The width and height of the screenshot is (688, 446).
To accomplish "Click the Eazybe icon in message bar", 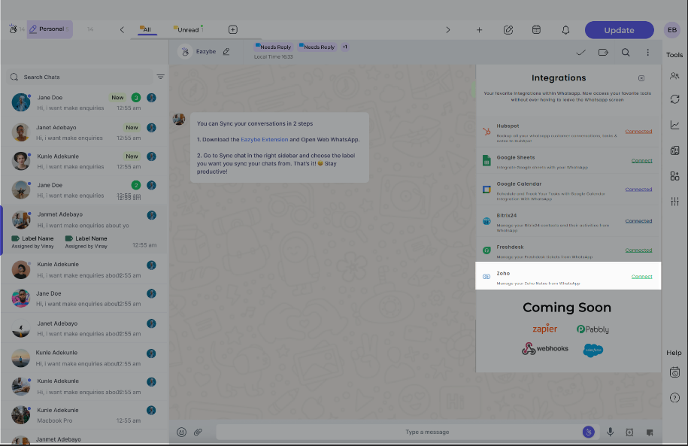I will point(589,432).
